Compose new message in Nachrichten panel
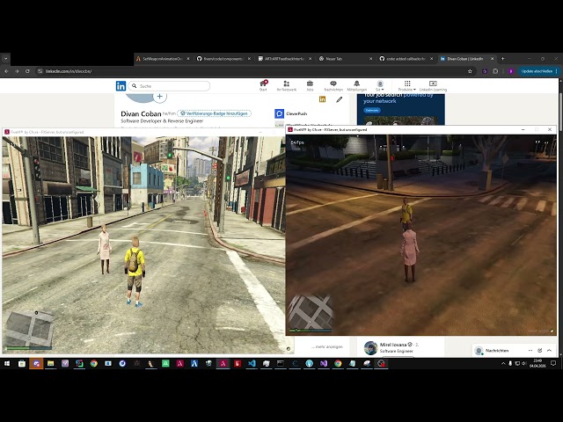563x422 pixels. 539,350
